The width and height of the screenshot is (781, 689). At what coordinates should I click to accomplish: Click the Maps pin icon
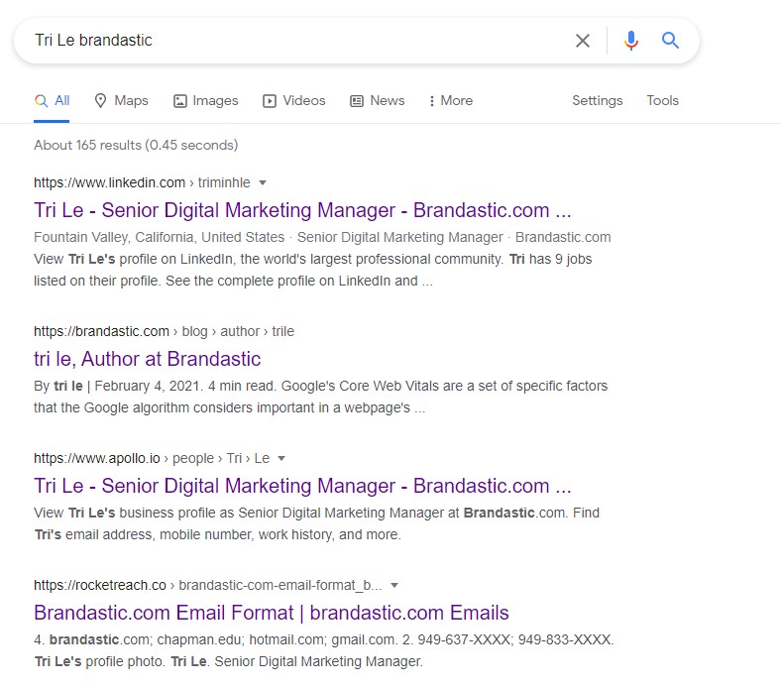click(x=101, y=101)
